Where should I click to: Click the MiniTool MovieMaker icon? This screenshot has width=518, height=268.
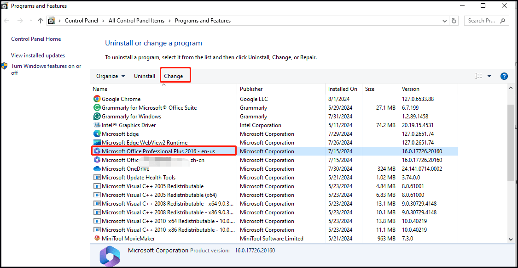tap(97, 238)
